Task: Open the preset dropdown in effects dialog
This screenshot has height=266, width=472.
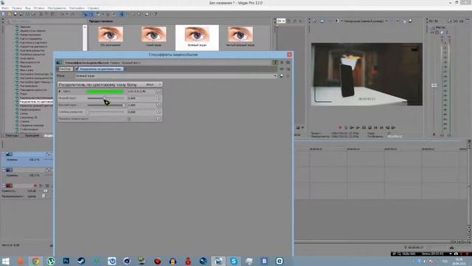Action: click(275, 76)
